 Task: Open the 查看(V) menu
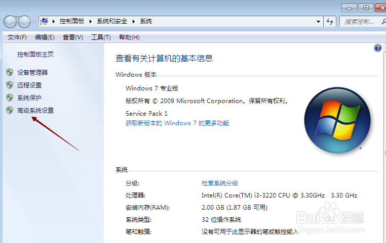73,37
